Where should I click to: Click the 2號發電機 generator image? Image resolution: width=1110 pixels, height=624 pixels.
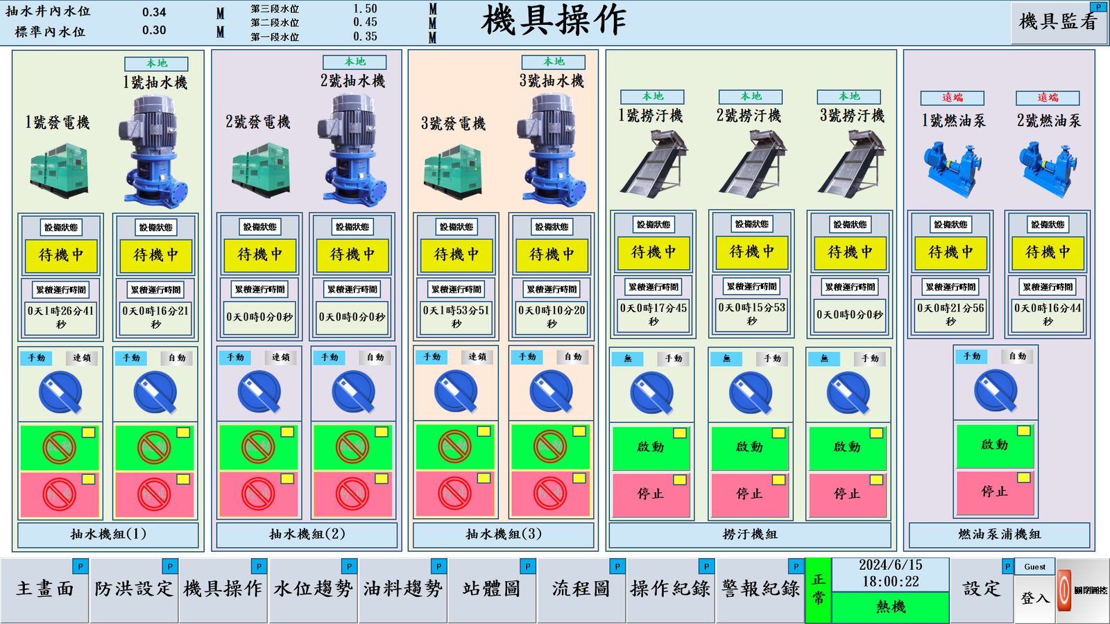[x=261, y=169]
